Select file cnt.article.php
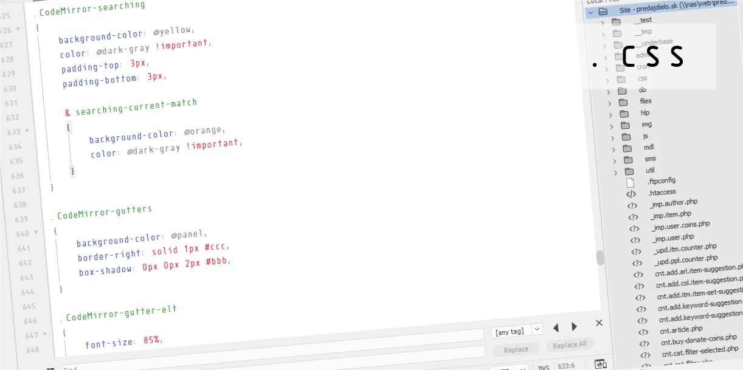The image size is (743, 370). click(x=681, y=329)
